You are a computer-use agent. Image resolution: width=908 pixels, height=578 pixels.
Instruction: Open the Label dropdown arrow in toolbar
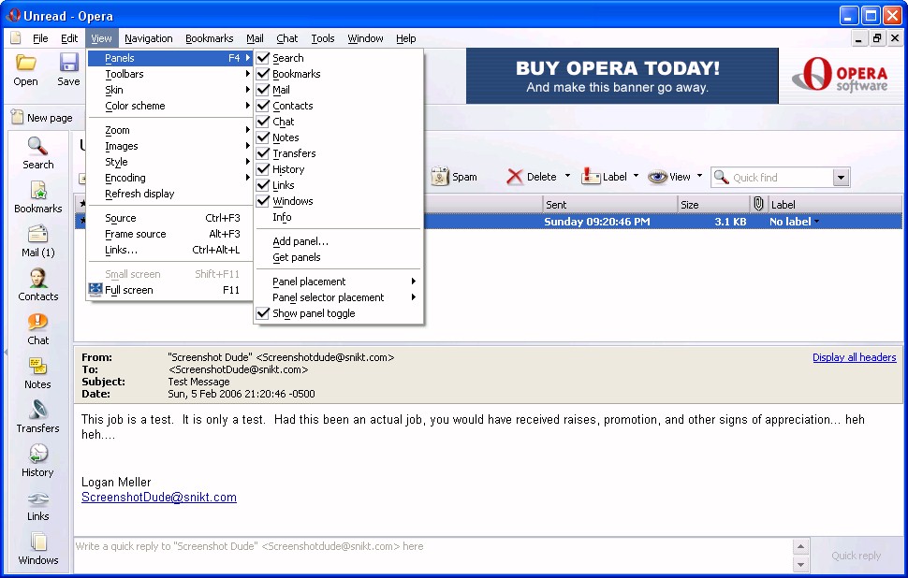pos(636,176)
